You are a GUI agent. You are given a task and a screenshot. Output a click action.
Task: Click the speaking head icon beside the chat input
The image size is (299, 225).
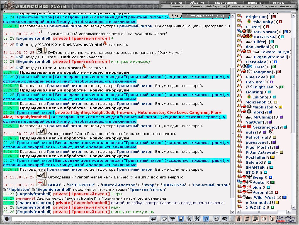click(x=7, y=219)
